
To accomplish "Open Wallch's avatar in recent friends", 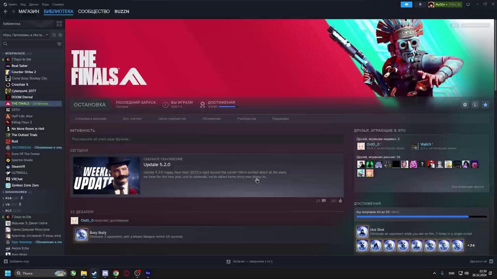I will point(415,146).
